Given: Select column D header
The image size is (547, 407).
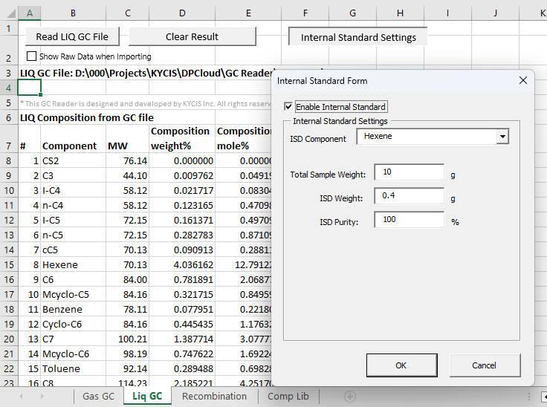Looking at the screenshot, I should click(x=182, y=13).
